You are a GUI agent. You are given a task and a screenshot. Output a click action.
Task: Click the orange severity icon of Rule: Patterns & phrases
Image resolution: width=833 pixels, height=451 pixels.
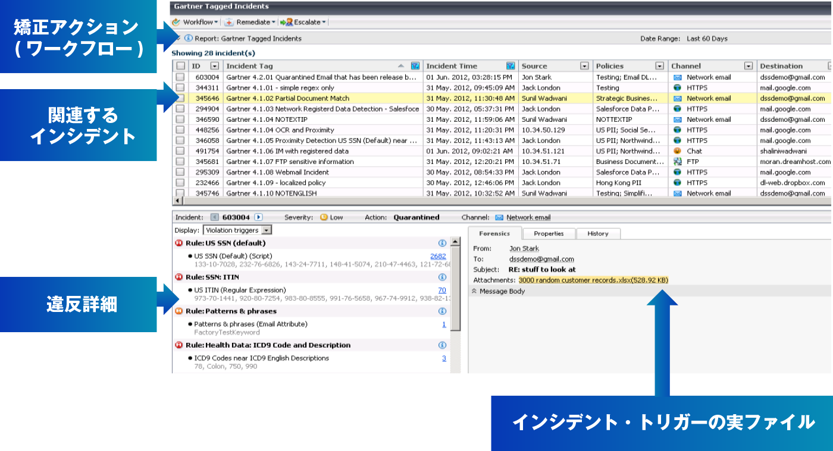pos(179,311)
